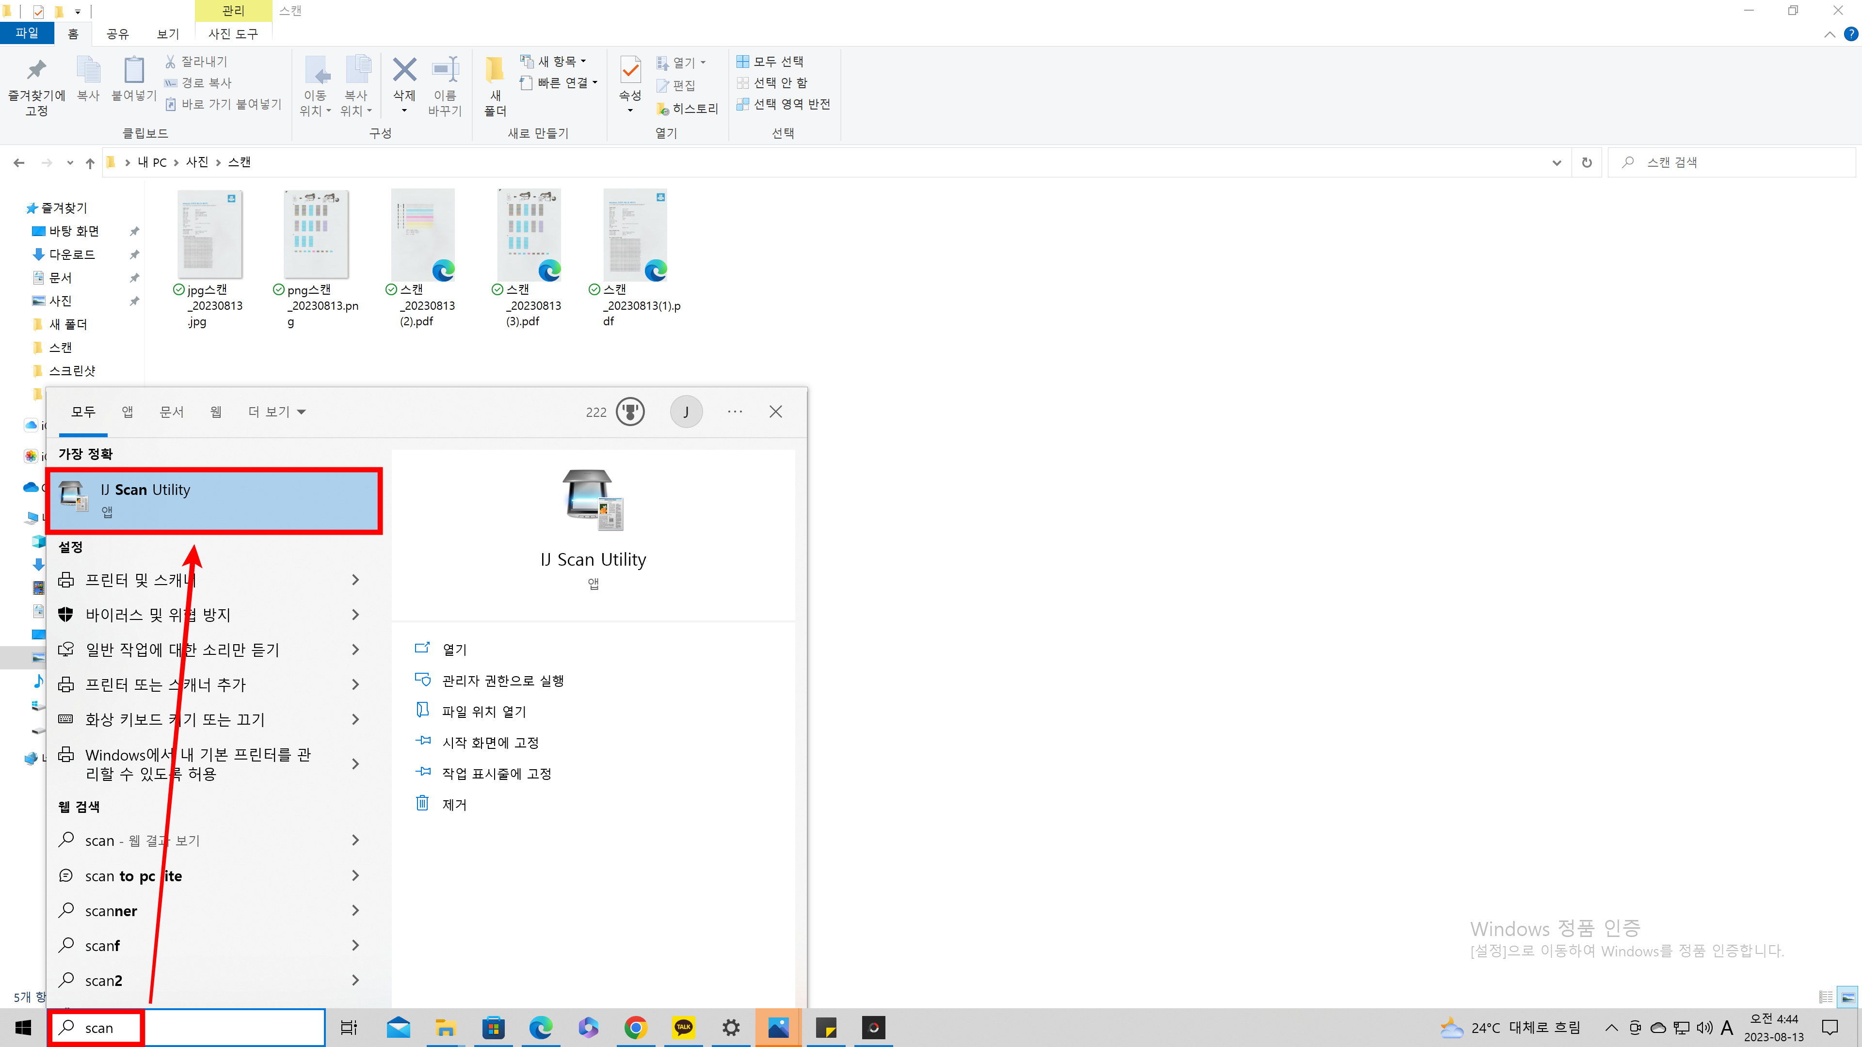This screenshot has height=1047, width=1862.
Task: Open the address bar history dropdown
Action: tap(1556, 162)
